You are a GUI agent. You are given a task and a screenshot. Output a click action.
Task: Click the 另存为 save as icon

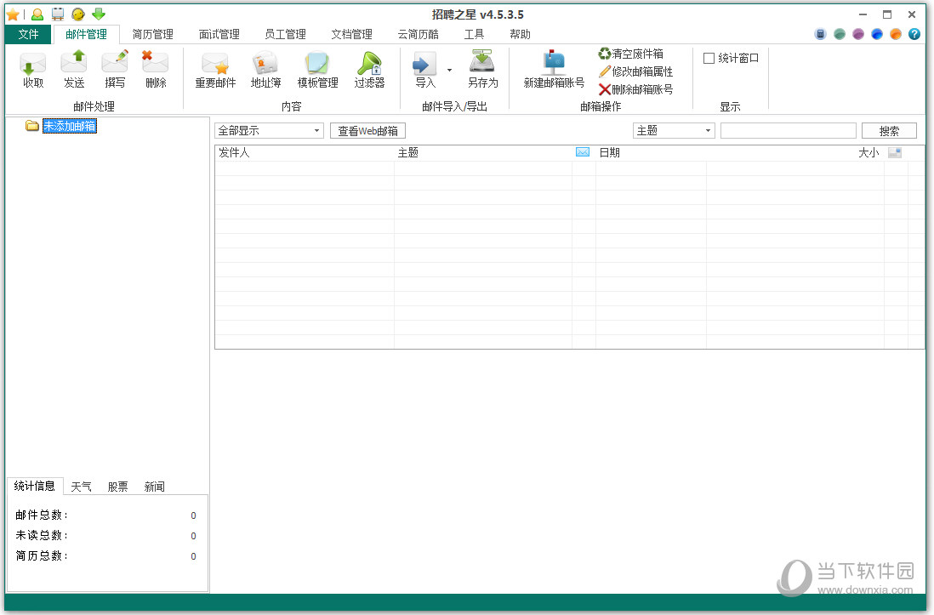[482, 68]
